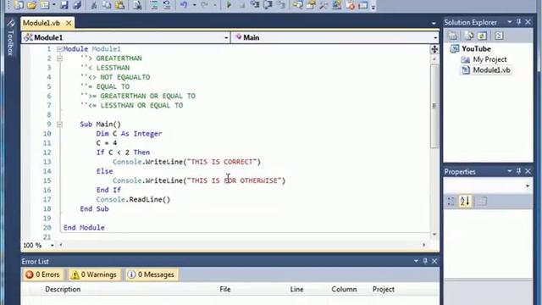Click the Cut scissors icon
This screenshot has height=305, width=542.
(94, 5)
